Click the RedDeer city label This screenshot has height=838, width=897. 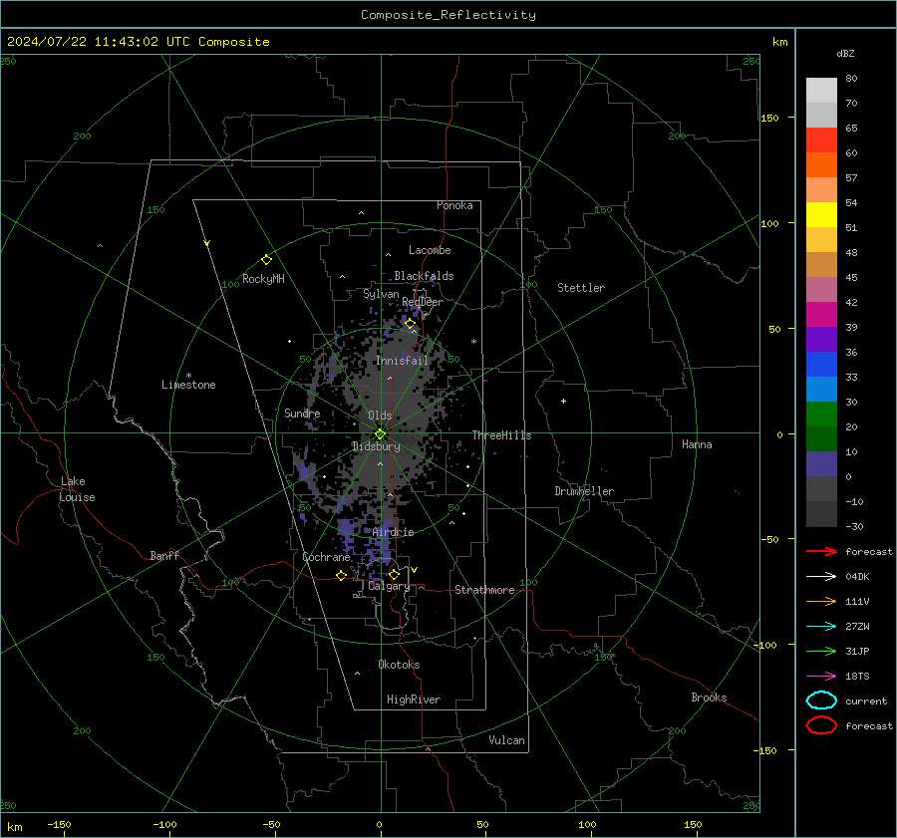tap(423, 302)
